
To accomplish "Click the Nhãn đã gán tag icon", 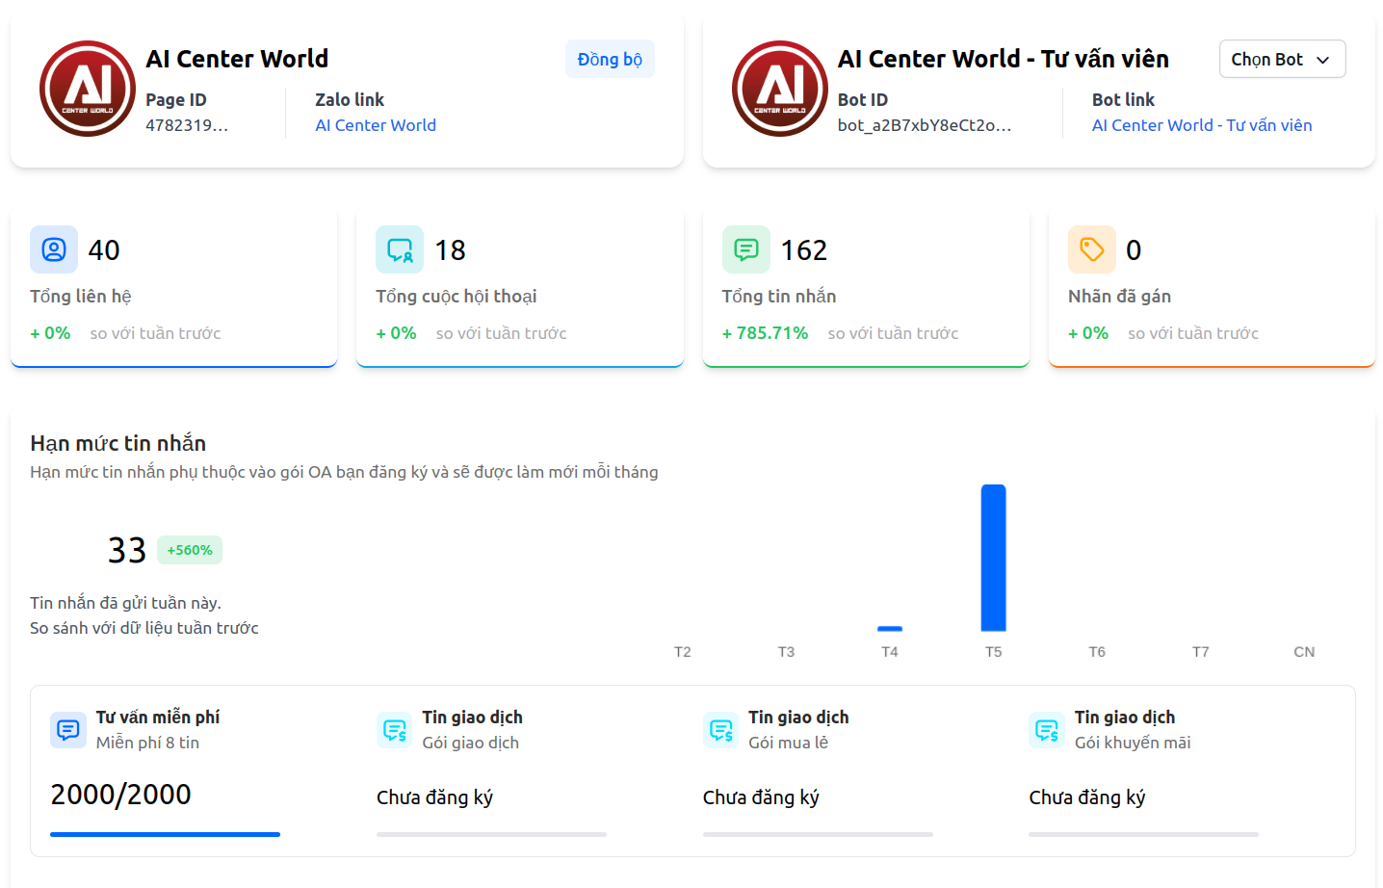I will click(x=1091, y=249).
